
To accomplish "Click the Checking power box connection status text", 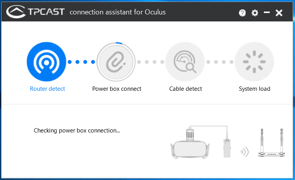I will pos(77,131).
